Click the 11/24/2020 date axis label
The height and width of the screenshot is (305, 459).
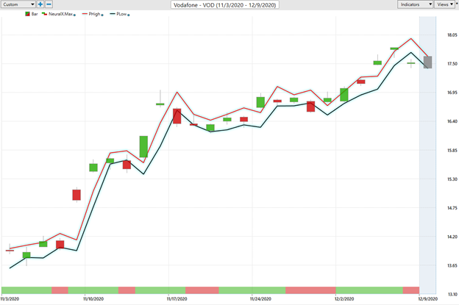pyautogui.click(x=260, y=299)
